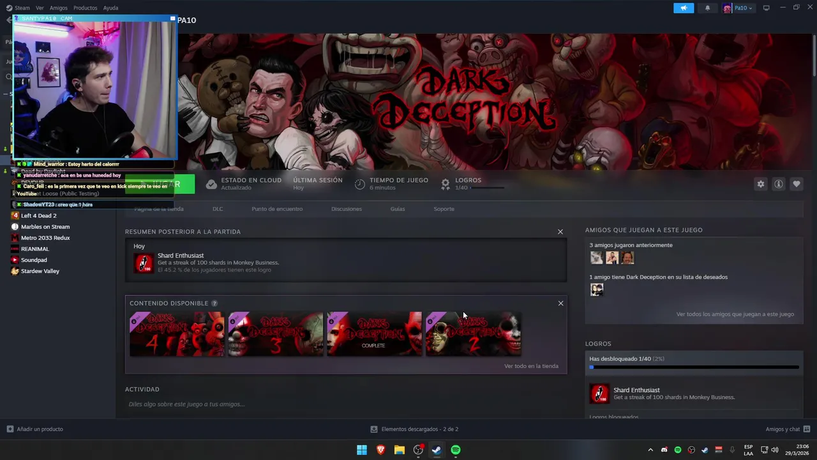Open the third friend avatar who played previously
This screenshot has height=460, width=817.
[627, 257]
